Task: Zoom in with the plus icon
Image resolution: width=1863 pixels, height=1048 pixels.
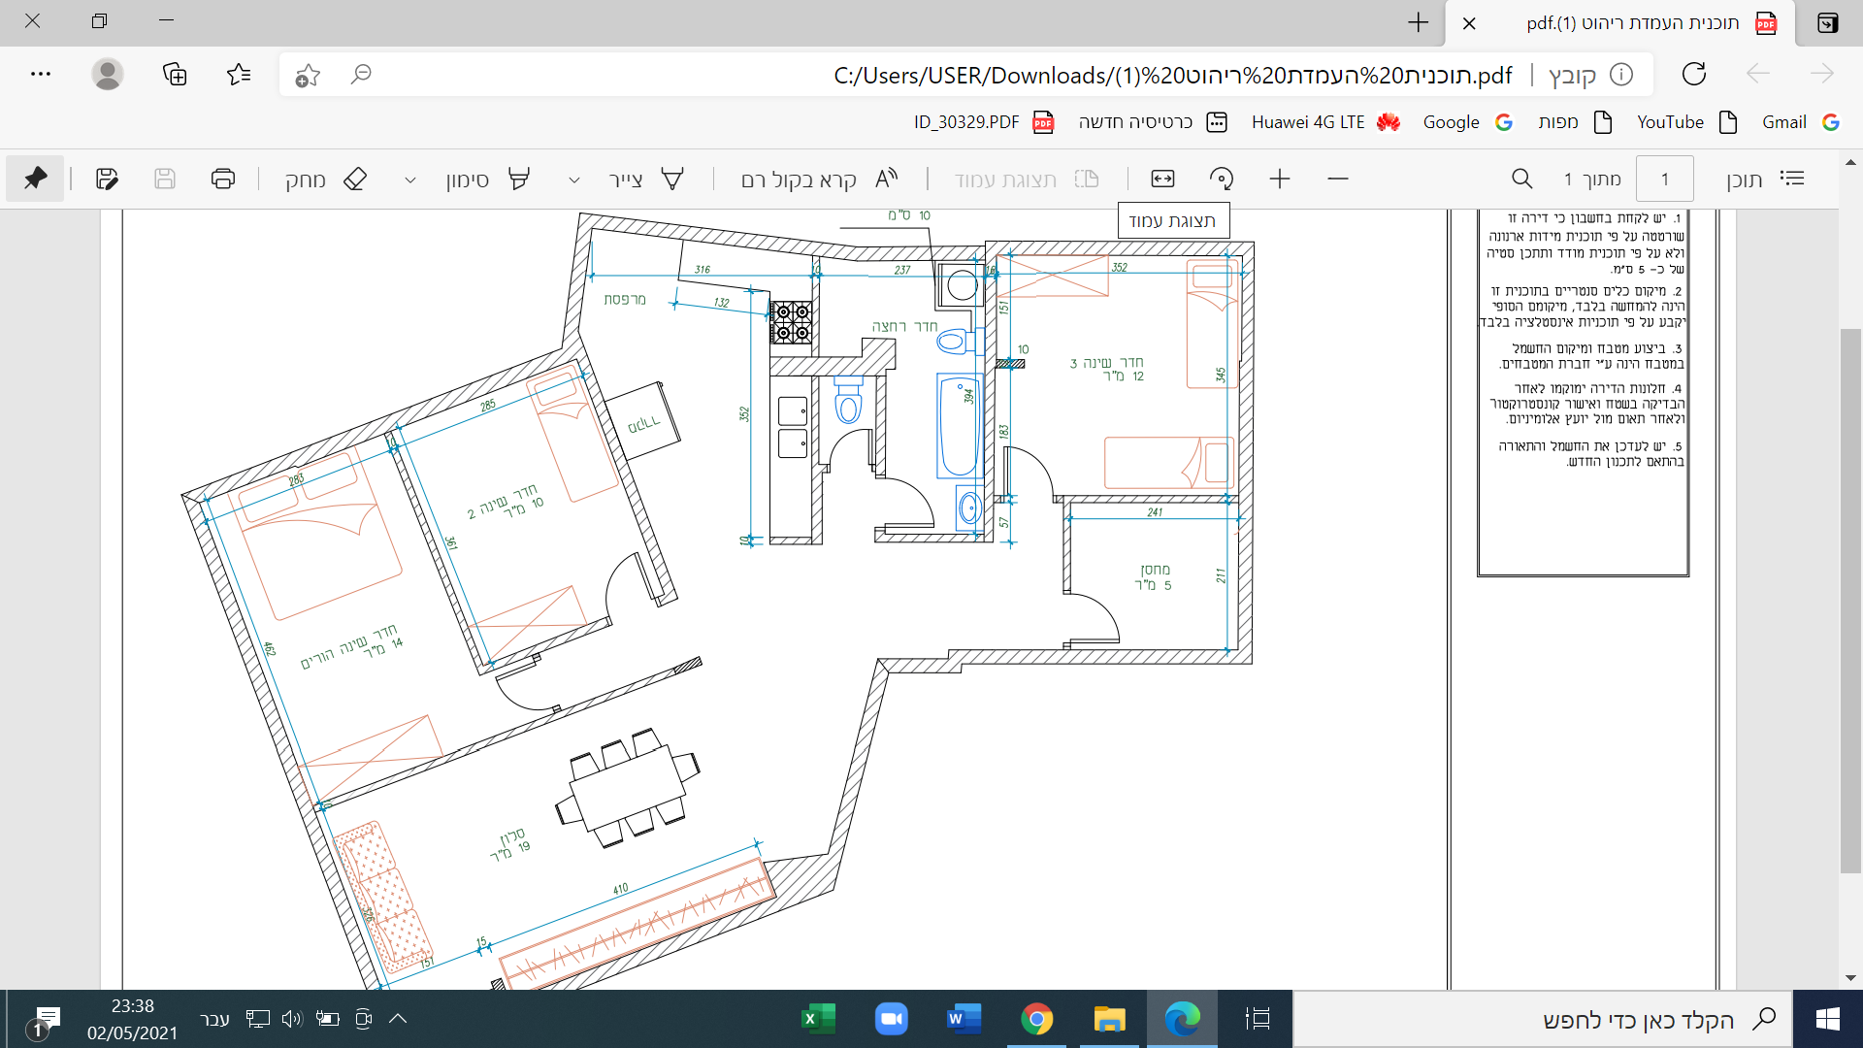Action: [x=1280, y=179]
